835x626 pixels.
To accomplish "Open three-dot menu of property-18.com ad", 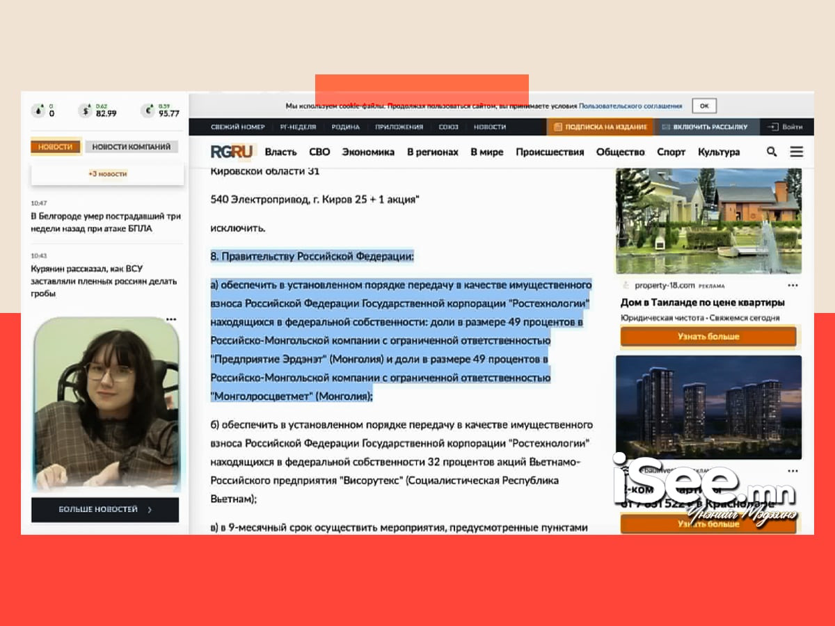I will (793, 285).
